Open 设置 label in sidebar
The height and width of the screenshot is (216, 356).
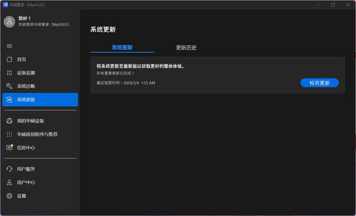click(x=21, y=196)
